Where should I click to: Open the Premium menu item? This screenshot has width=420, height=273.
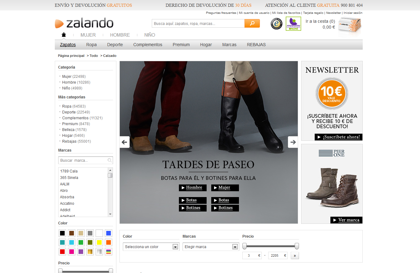181,45
